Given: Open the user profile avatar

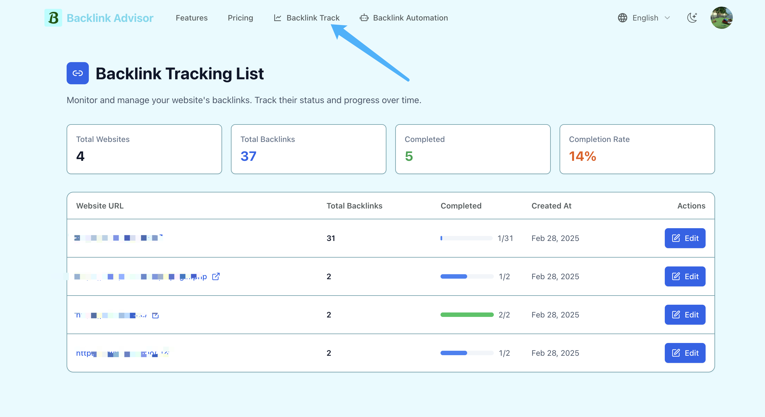Looking at the screenshot, I should click(721, 18).
